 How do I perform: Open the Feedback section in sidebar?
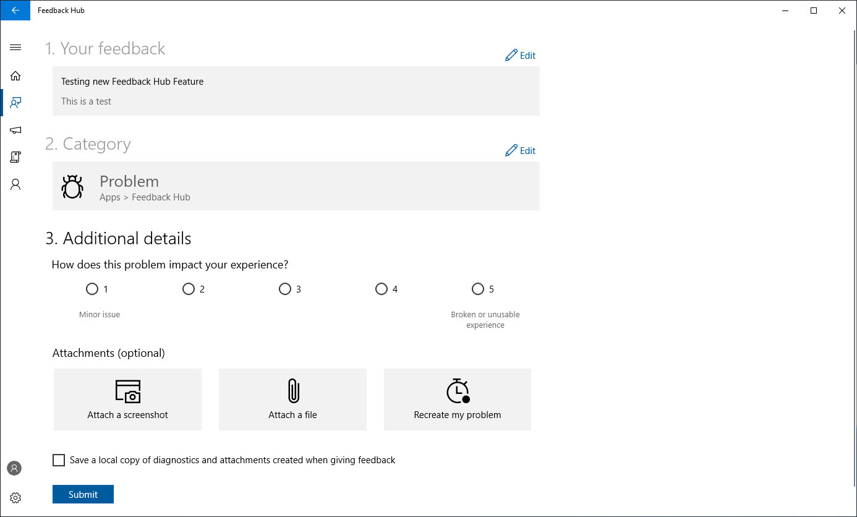click(x=15, y=103)
